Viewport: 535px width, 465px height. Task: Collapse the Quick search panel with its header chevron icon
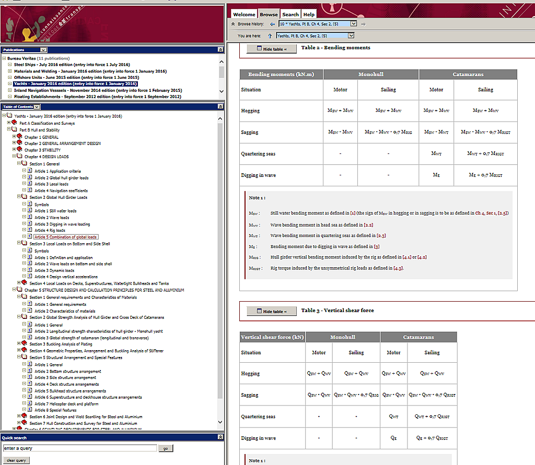point(220,437)
